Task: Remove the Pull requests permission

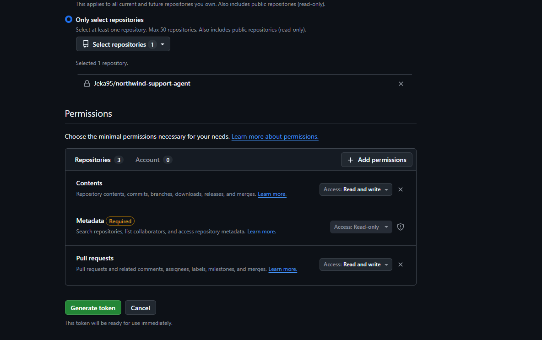Action: (x=401, y=264)
